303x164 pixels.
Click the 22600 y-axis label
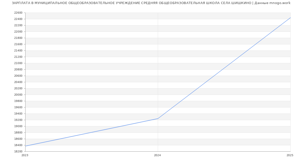[x=18, y=13]
